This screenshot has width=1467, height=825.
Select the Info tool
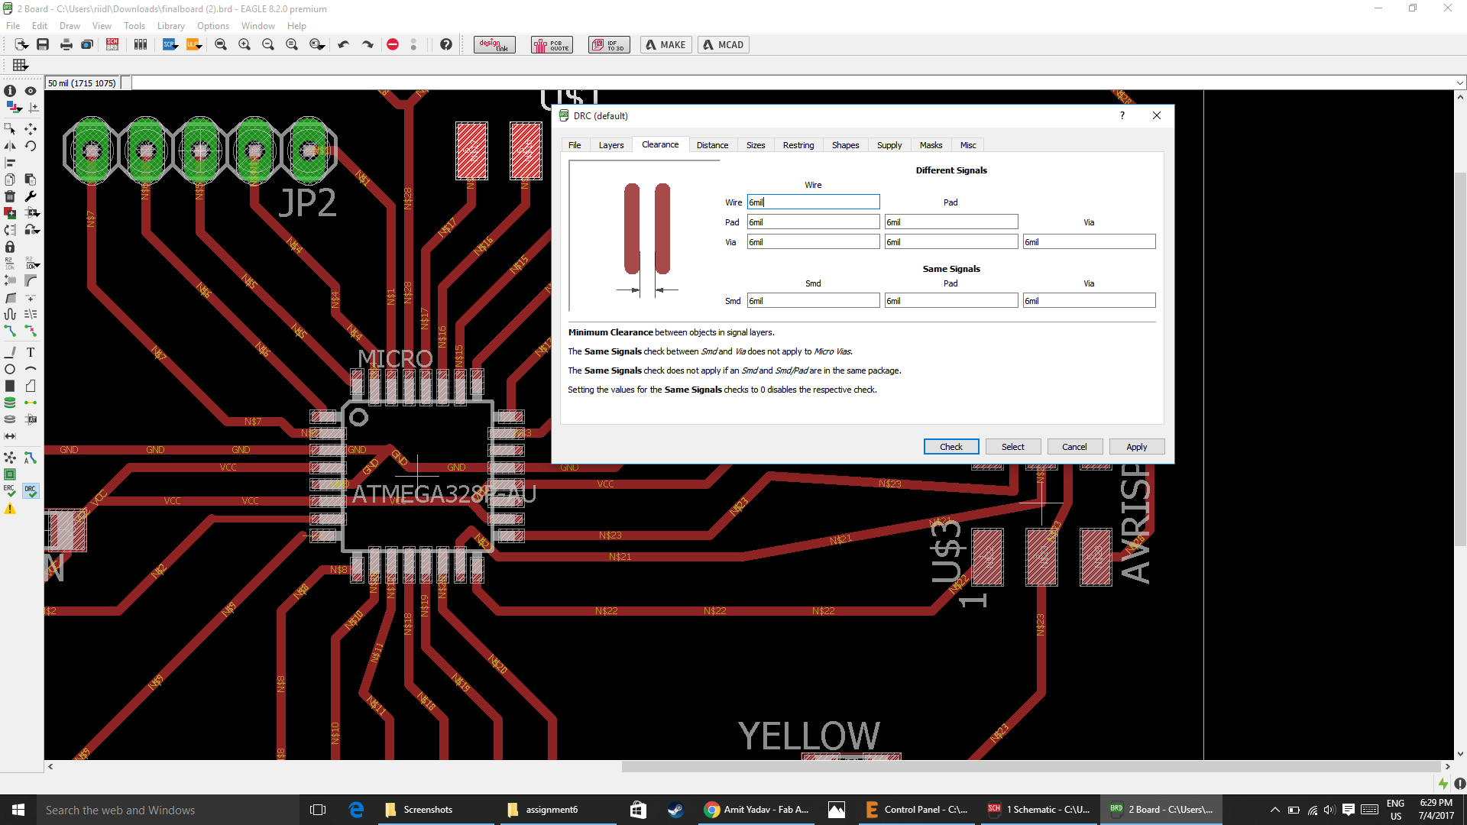tap(10, 91)
